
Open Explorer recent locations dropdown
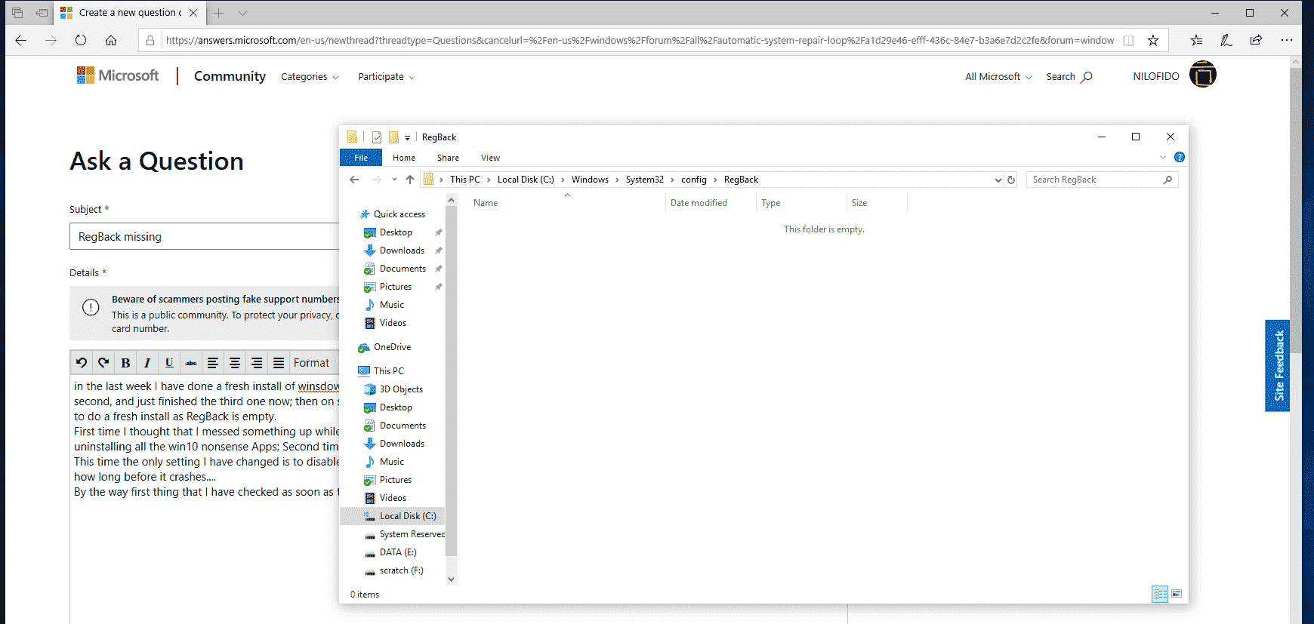394,180
